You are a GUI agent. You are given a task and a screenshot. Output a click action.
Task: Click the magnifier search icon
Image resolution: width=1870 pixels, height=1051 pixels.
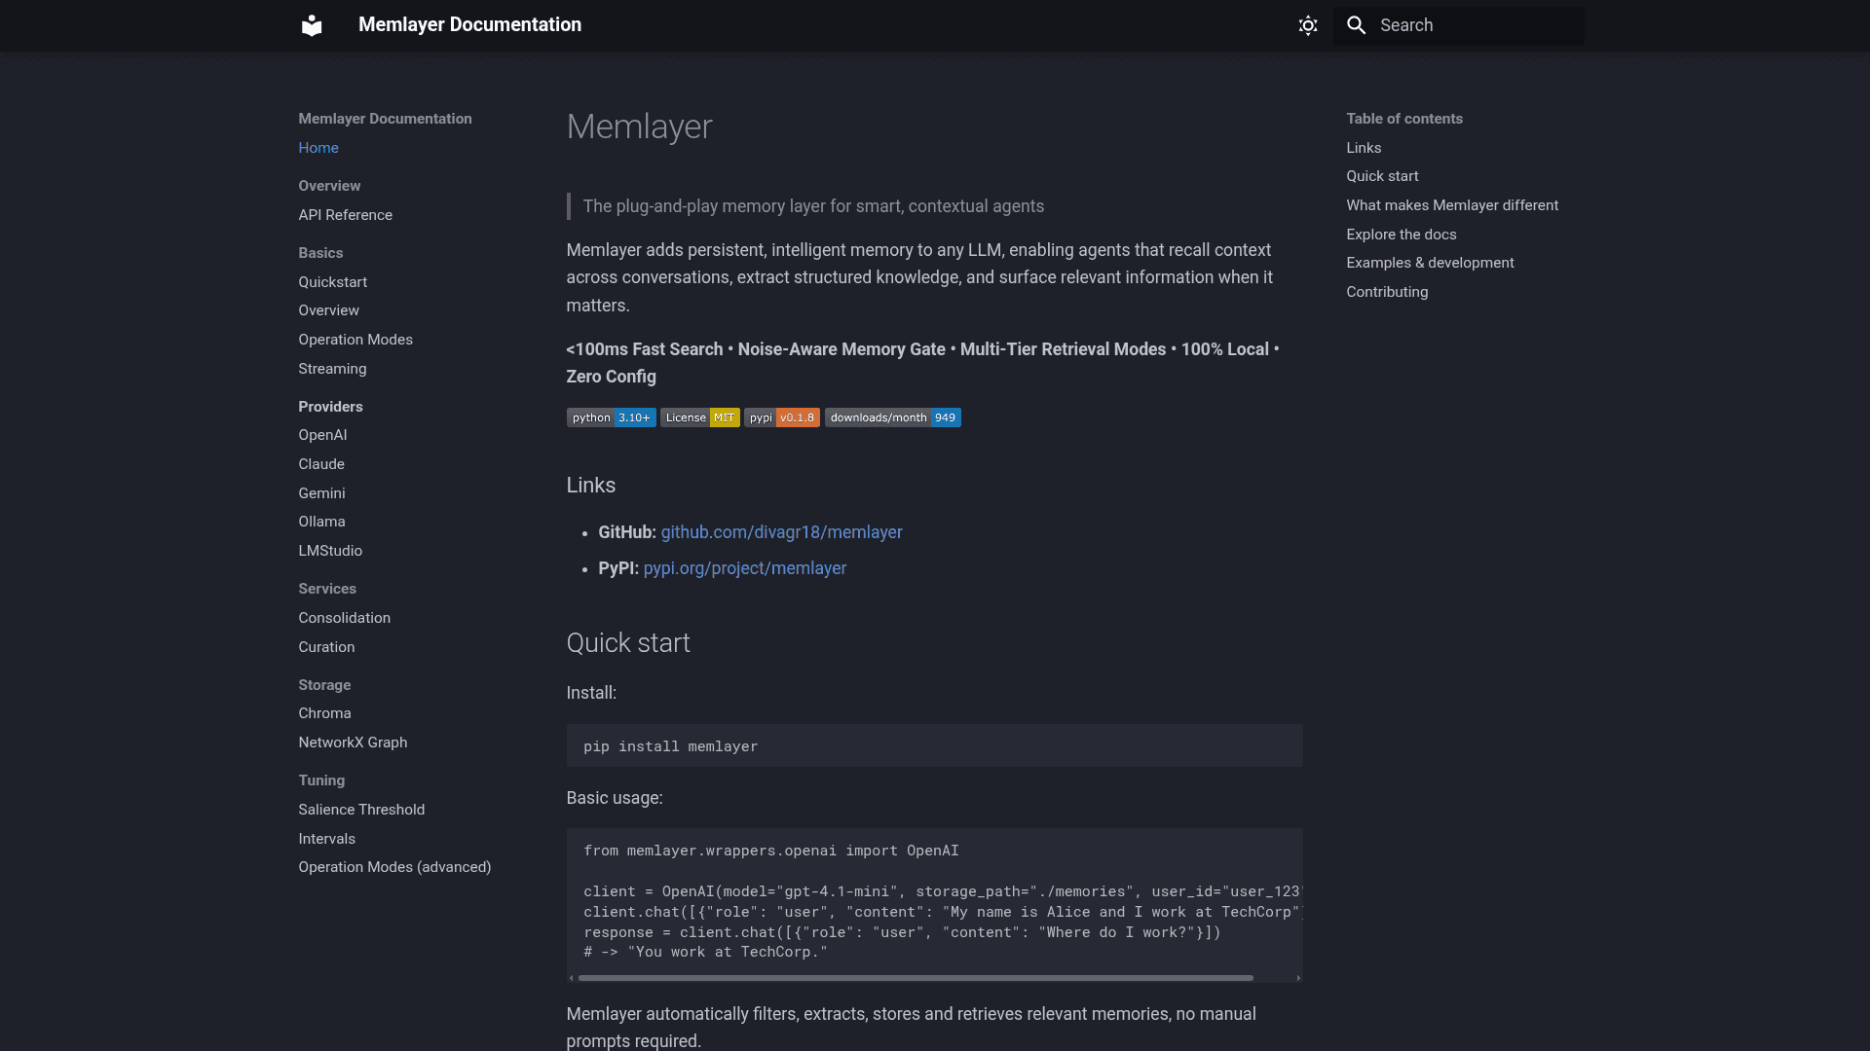click(1357, 25)
